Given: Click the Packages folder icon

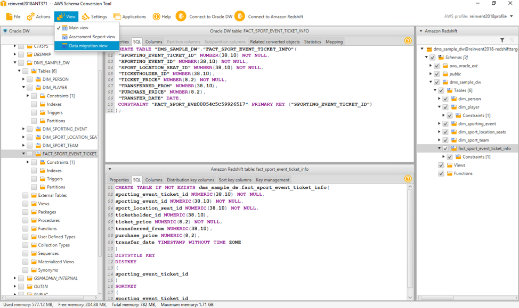Looking at the screenshot, I should 34,212.
